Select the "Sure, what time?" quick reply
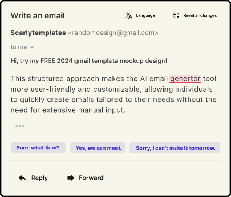Image resolution: width=231 pixels, height=197 pixels. coord(38,148)
